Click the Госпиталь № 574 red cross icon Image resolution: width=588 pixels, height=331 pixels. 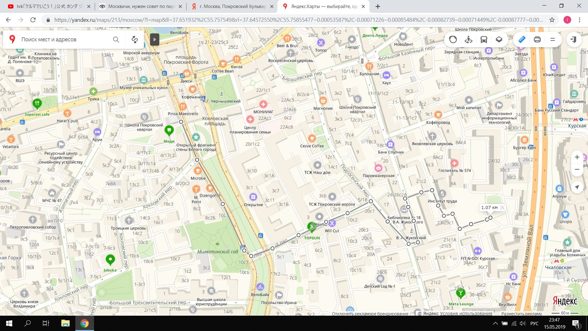coord(454,163)
